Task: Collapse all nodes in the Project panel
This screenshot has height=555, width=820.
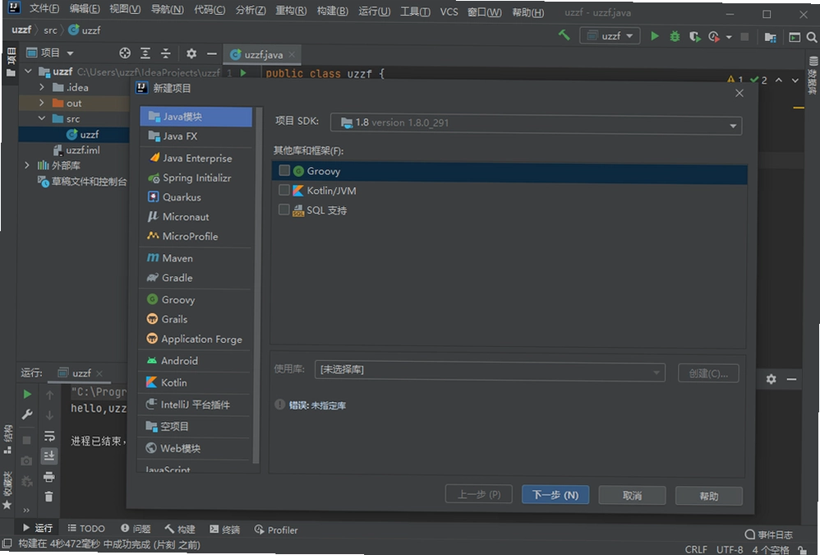Action: click(x=165, y=53)
